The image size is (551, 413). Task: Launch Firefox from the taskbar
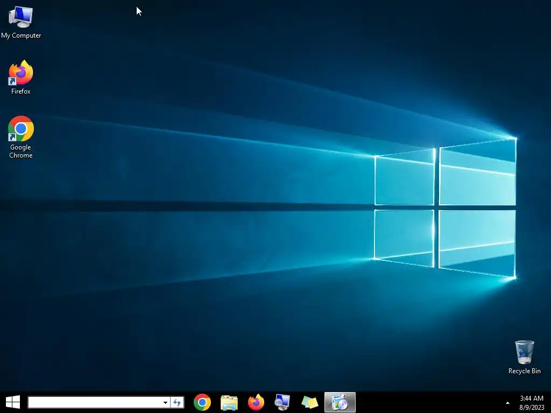pos(256,402)
